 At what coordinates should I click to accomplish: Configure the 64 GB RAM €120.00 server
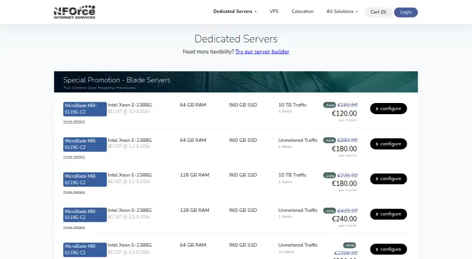click(388, 108)
